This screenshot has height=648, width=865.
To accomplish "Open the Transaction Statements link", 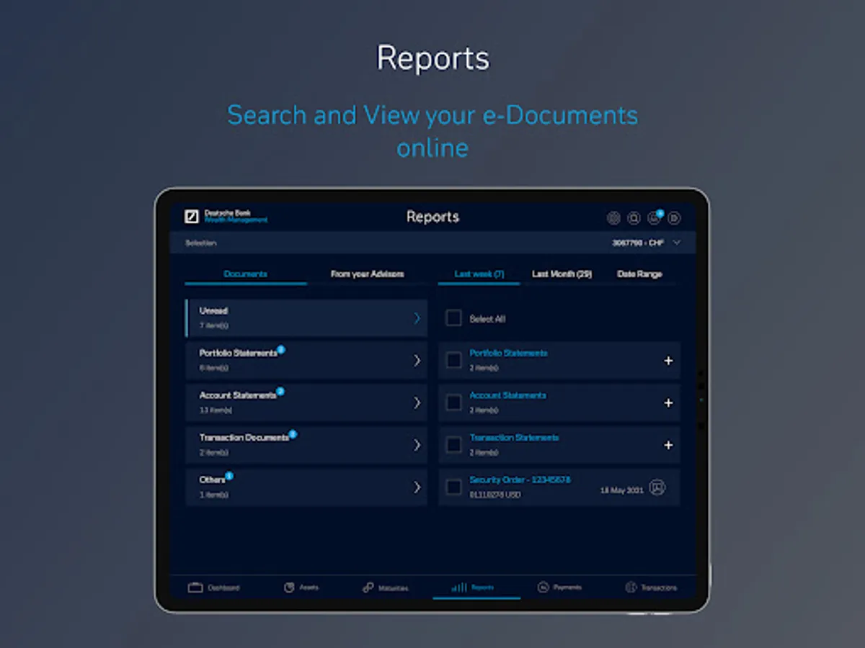I will 514,438.
